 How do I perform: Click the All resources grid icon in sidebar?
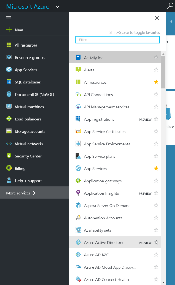tap(9, 45)
